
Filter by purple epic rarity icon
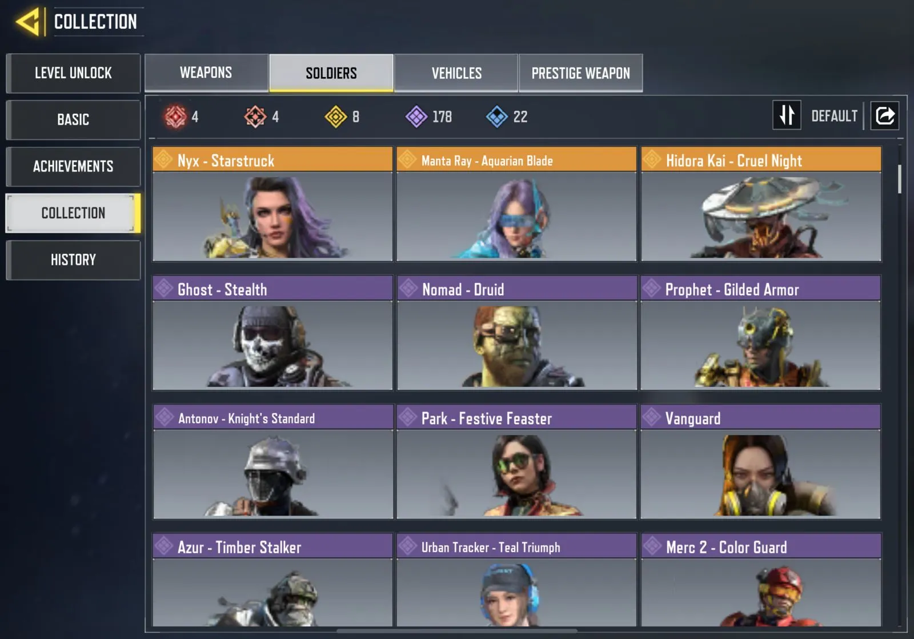[416, 117]
